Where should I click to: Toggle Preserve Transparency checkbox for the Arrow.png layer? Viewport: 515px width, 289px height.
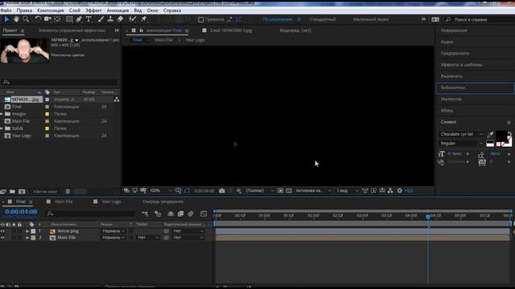tap(130, 231)
